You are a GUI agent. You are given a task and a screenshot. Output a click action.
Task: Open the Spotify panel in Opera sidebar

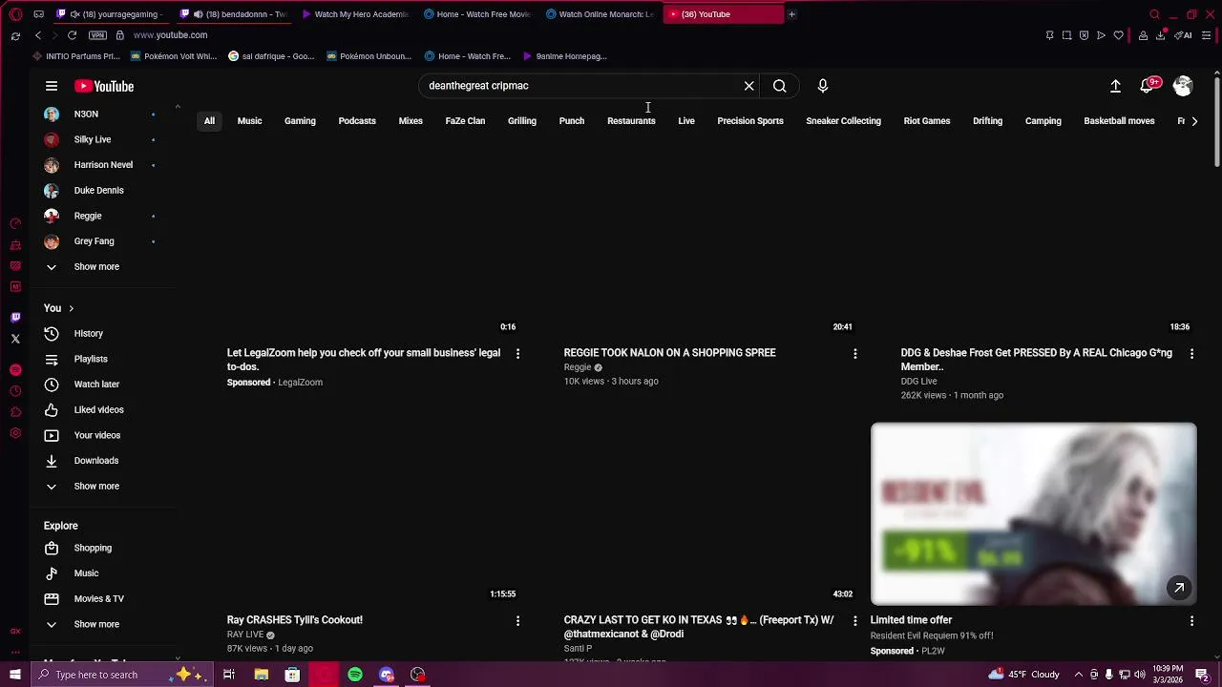point(15,370)
